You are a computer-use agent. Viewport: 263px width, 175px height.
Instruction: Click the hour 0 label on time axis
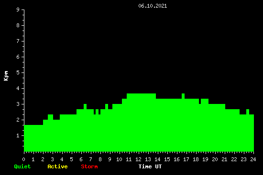23,159
